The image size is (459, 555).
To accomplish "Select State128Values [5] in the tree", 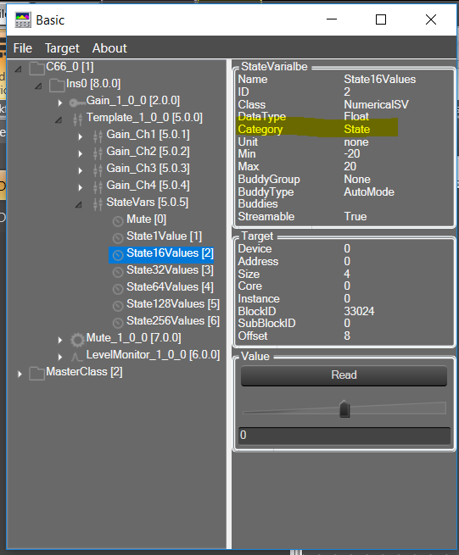I will (x=173, y=304).
